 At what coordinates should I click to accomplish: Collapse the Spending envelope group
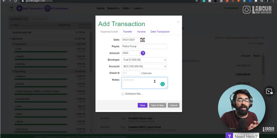tap(14, 71)
